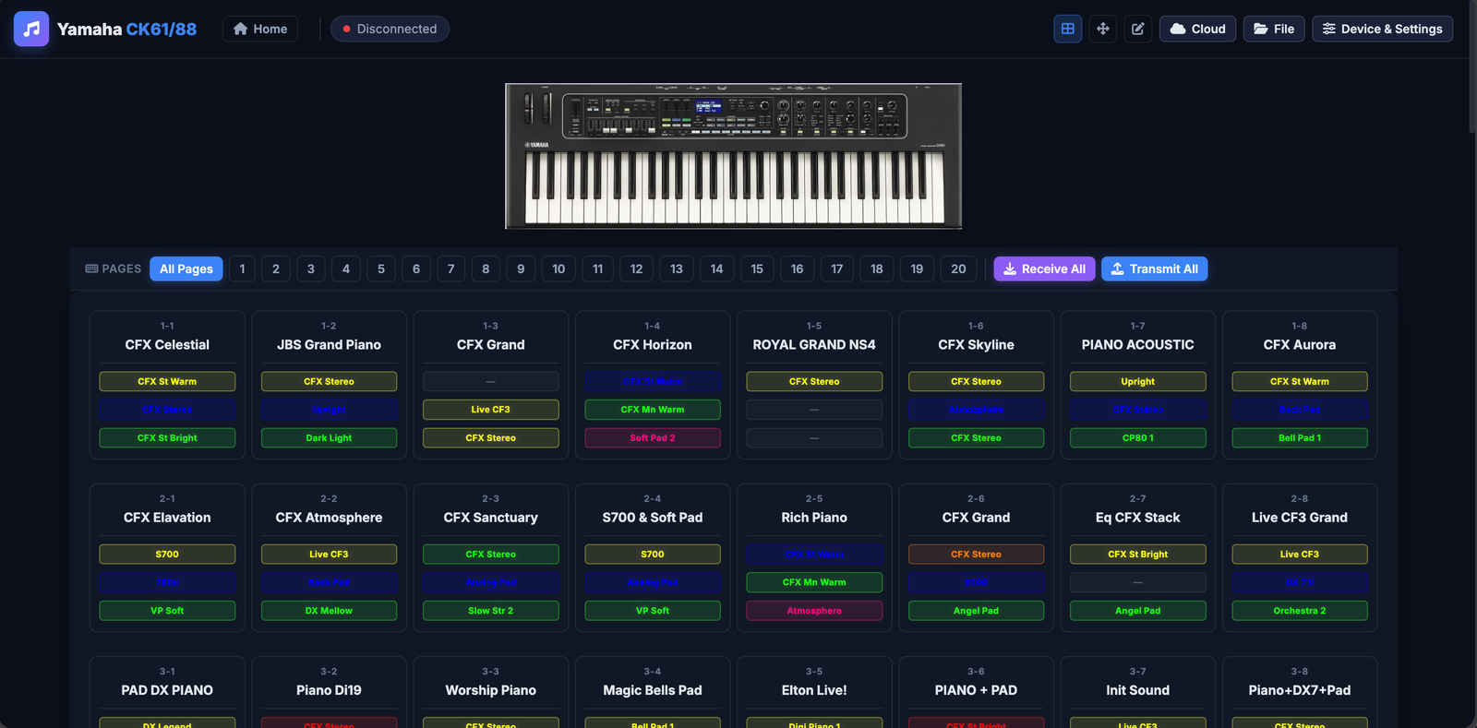The width and height of the screenshot is (1477, 728).
Task: Open ROYAL GRAND NS4 patch title
Action: pyautogui.click(x=814, y=344)
